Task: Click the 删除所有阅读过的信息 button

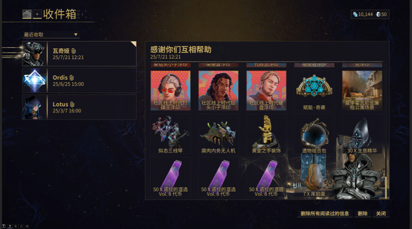Action: coord(325,213)
